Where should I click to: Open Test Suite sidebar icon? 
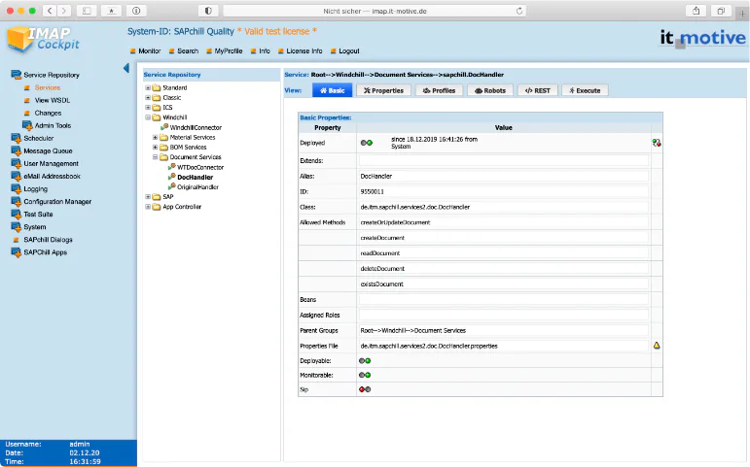(x=16, y=214)
